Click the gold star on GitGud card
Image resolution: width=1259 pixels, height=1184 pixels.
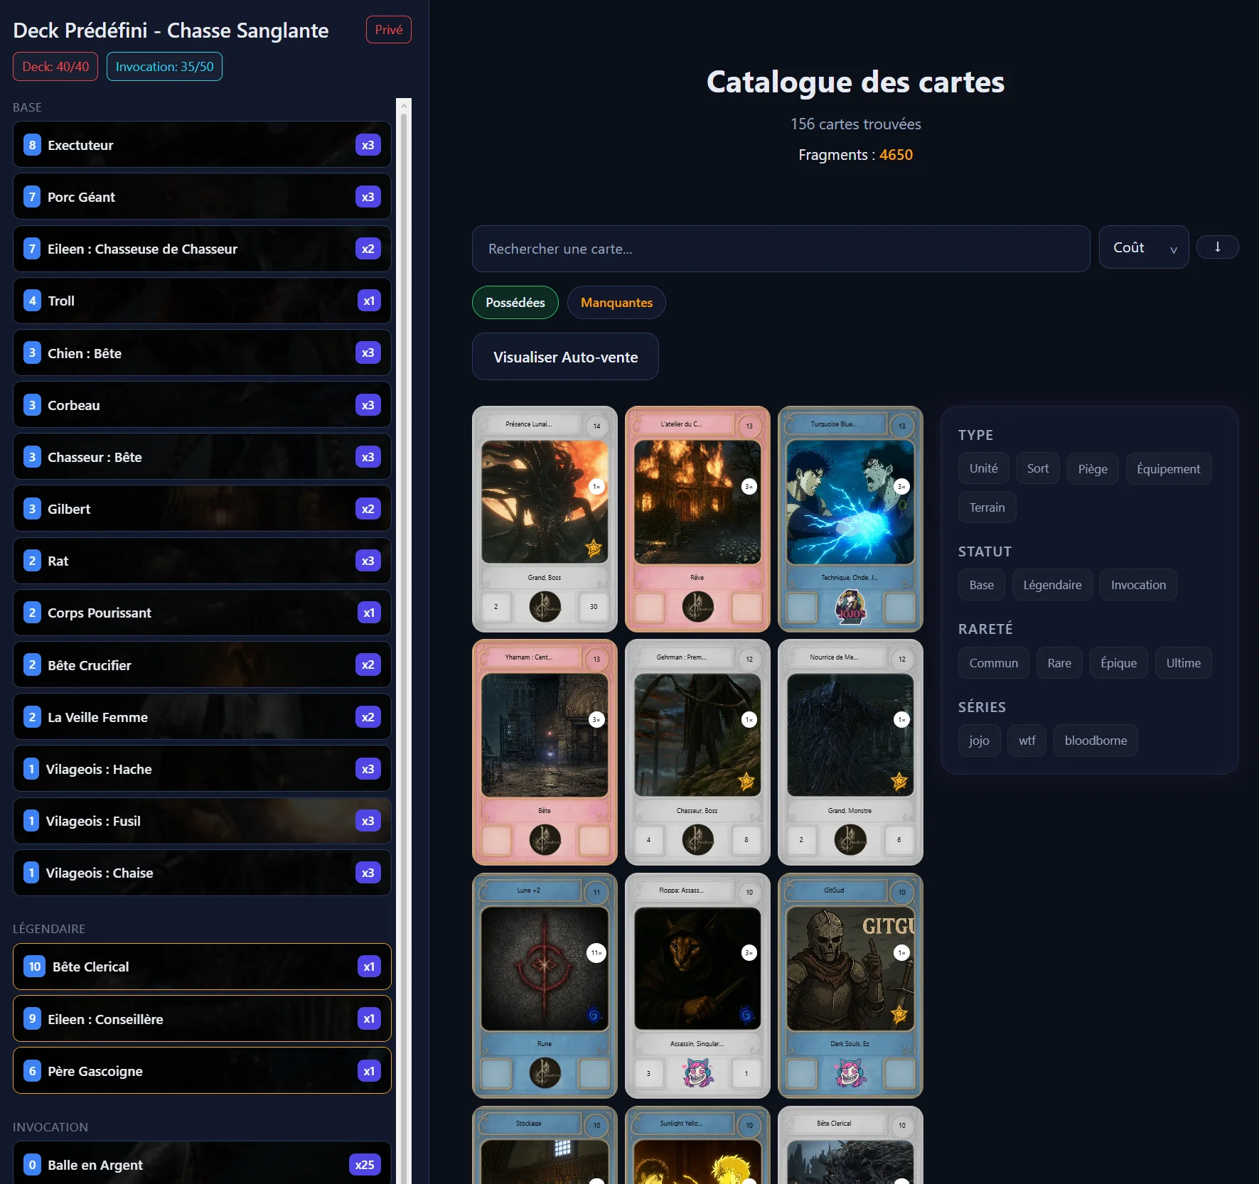(899, 1014)
